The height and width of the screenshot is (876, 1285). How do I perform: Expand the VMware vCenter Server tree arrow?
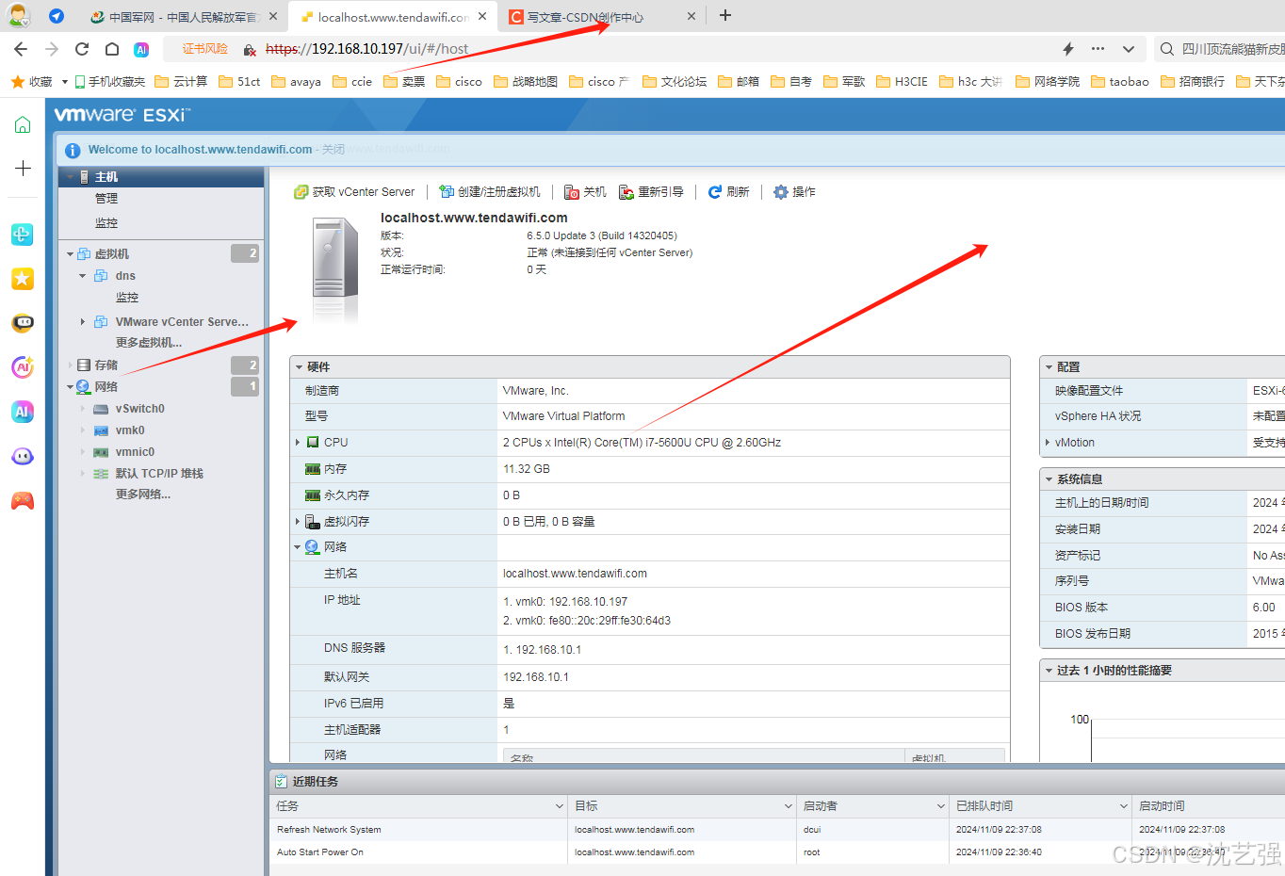83,322
